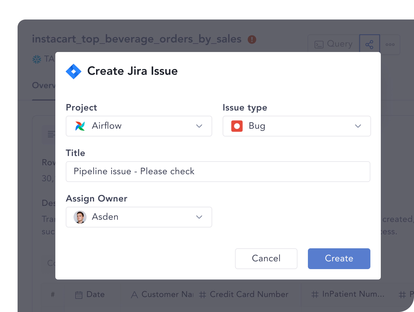Click the Jira diamond logo icon
This screenshot has height=312, width=414.
[x=74, y=71]
